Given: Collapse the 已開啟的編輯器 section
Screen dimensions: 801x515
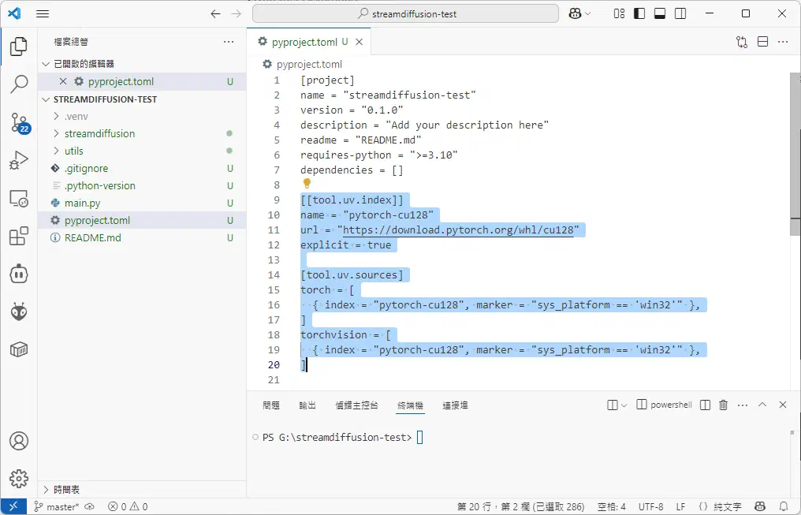Looking at the screenshot, I should click(x=46, y=63).
